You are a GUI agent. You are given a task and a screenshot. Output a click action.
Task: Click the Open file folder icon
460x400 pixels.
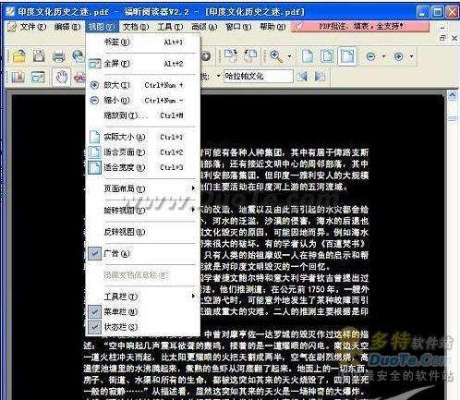[x=19, y=56]
